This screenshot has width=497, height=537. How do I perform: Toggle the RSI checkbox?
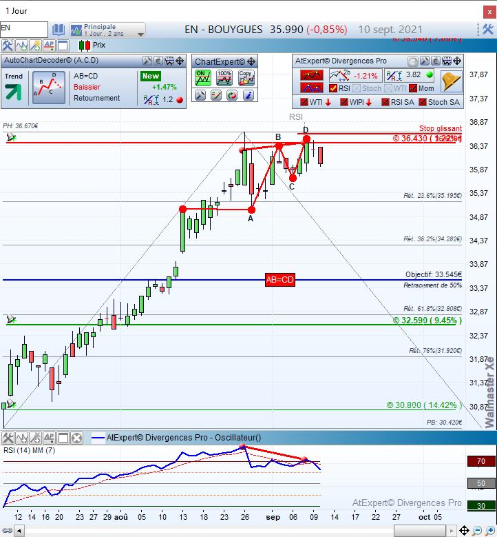[333, 88]
